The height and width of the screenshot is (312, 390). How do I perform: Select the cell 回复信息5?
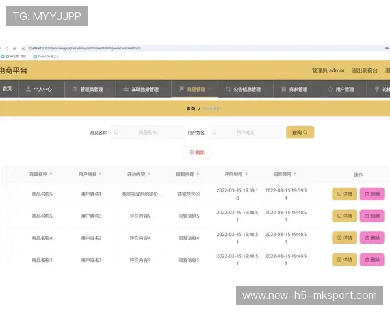(x=188, y=216)
